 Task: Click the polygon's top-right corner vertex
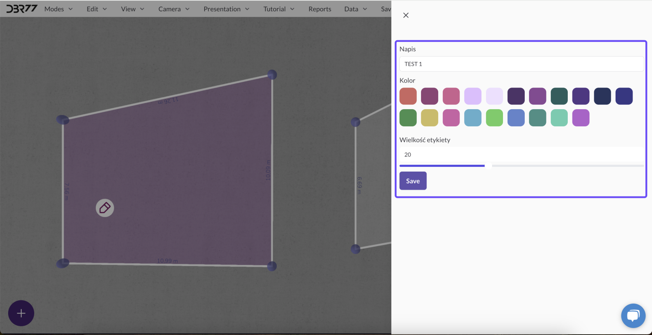[272, 74]
